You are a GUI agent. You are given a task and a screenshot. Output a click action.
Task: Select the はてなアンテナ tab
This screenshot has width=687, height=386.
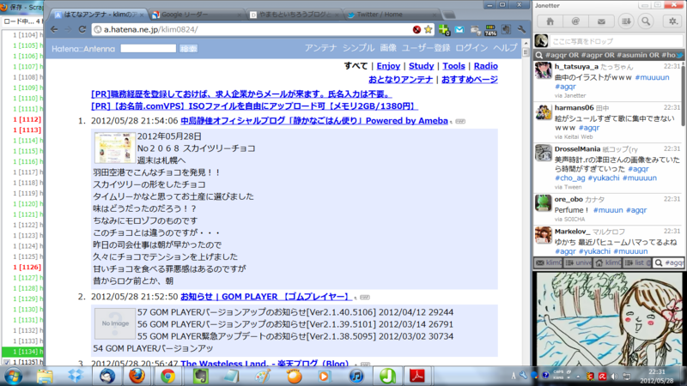pyautogui.click(x=100, y=15)
